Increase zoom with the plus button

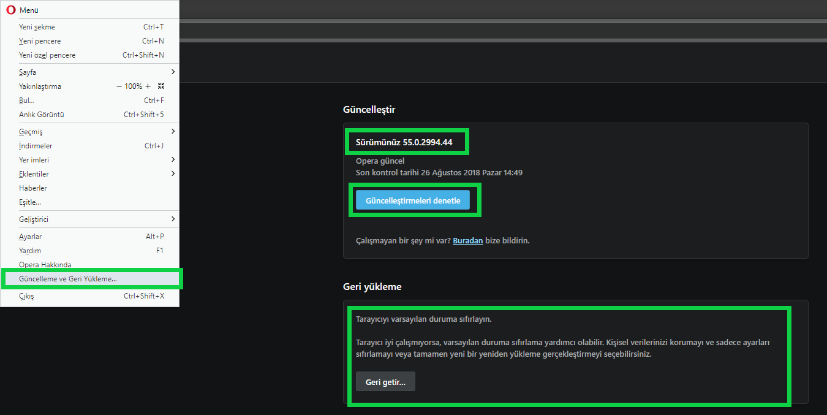pyautogui.click(x=148, y=86)
